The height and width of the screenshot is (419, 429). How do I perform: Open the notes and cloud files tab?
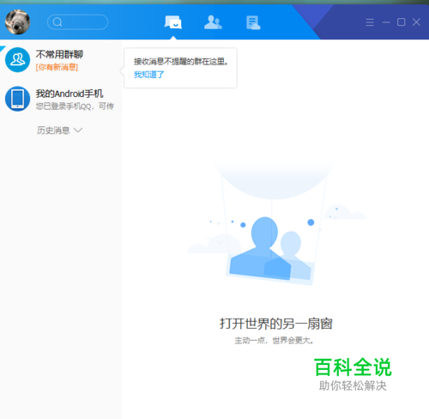pos(253,22)
